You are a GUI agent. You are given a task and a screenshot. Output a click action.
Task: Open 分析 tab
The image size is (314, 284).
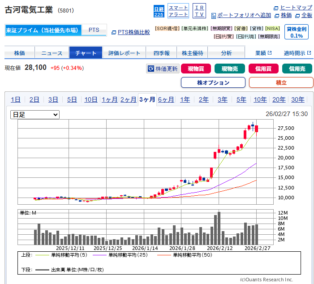click(x=226, y=53)
